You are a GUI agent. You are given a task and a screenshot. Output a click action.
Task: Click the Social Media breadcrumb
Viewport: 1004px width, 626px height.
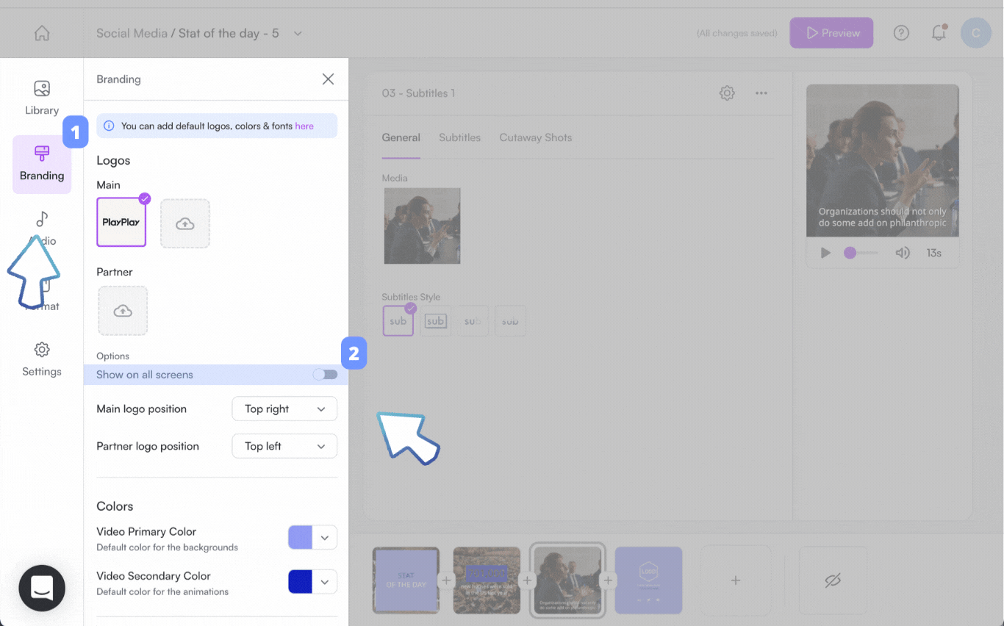pyautogui.click(x=132, y=33)
